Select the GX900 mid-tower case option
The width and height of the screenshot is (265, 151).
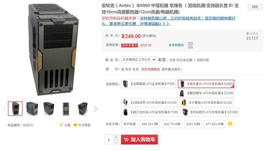206,84
